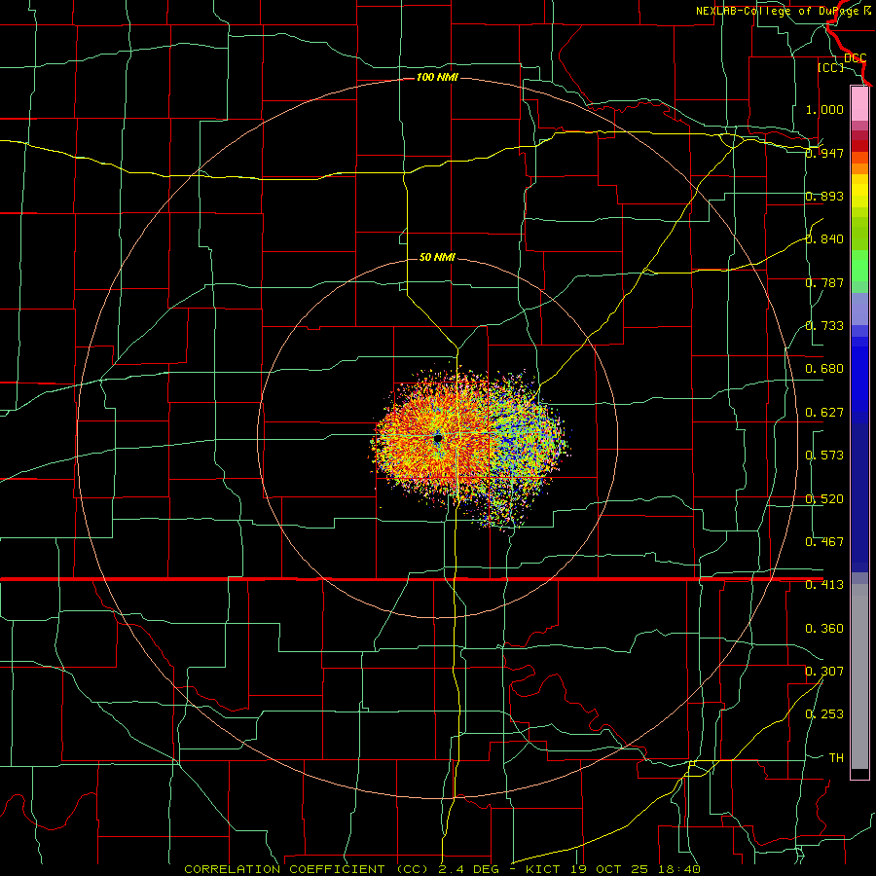Click the TH threshold label on scale

click(836, 757)
